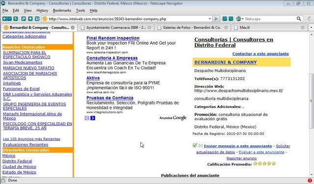Open the Edit menu
314x184 pixels.
tap(16, 10)
